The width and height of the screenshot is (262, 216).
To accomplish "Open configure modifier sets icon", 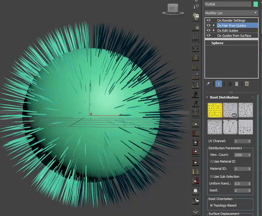I will (247, 84).
